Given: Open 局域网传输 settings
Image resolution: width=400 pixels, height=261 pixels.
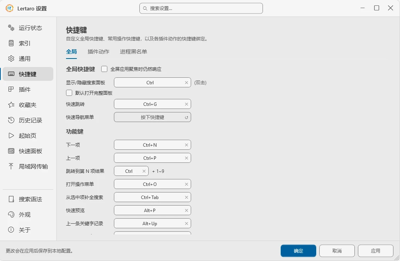Looking at the screenshot, I should [x=28, y=166].
